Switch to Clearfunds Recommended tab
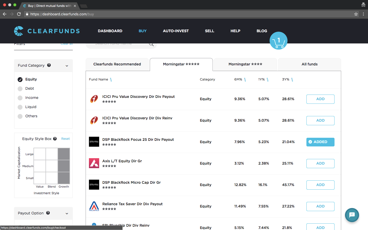Screen dimensions: 368x230 117,64
